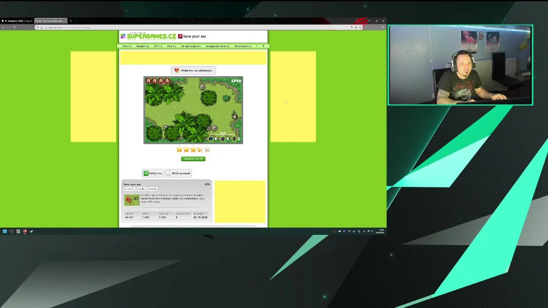Screen dimensions: 548x308
Task: Click the 69% rating value
Action: tap(207, 184)
